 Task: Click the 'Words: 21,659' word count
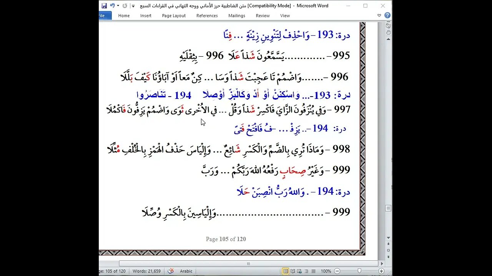pos(146,271)
